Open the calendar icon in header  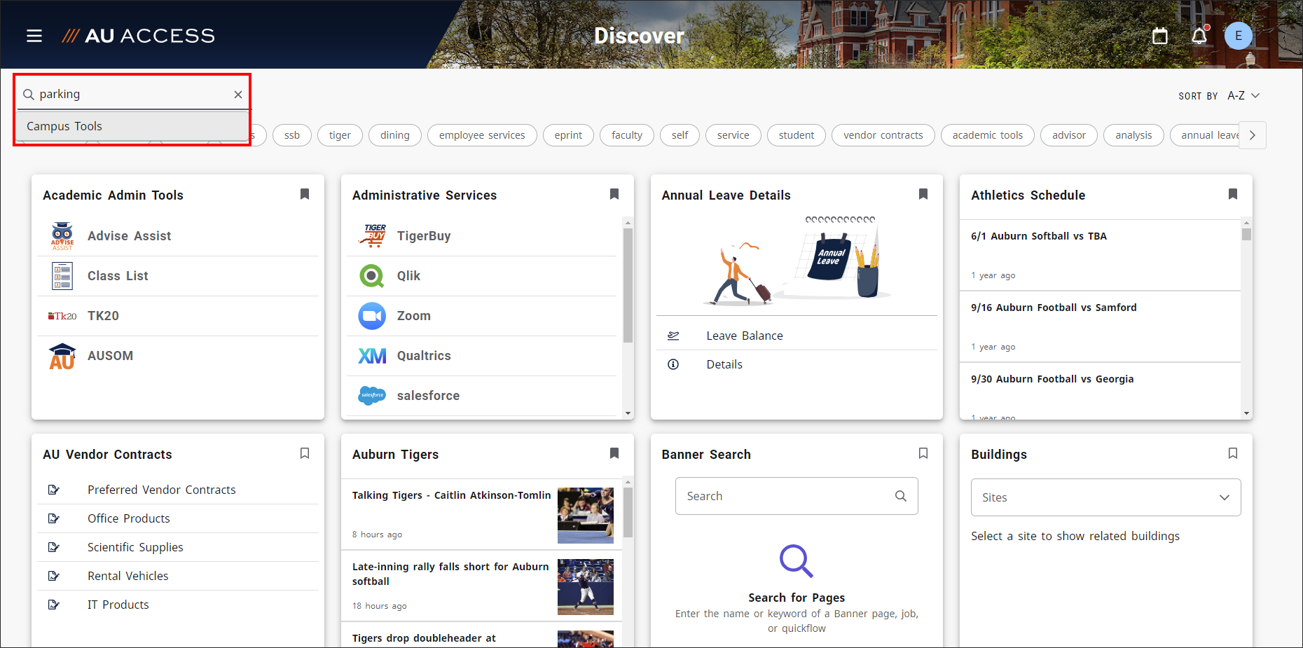click(x=1160, y=36)
